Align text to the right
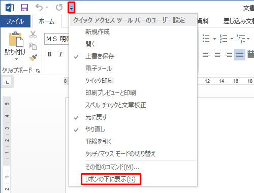254x193 pixels. point(229,54)
